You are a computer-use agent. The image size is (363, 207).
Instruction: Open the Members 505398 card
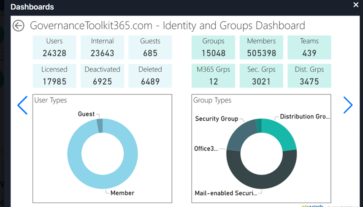[261, 47]
